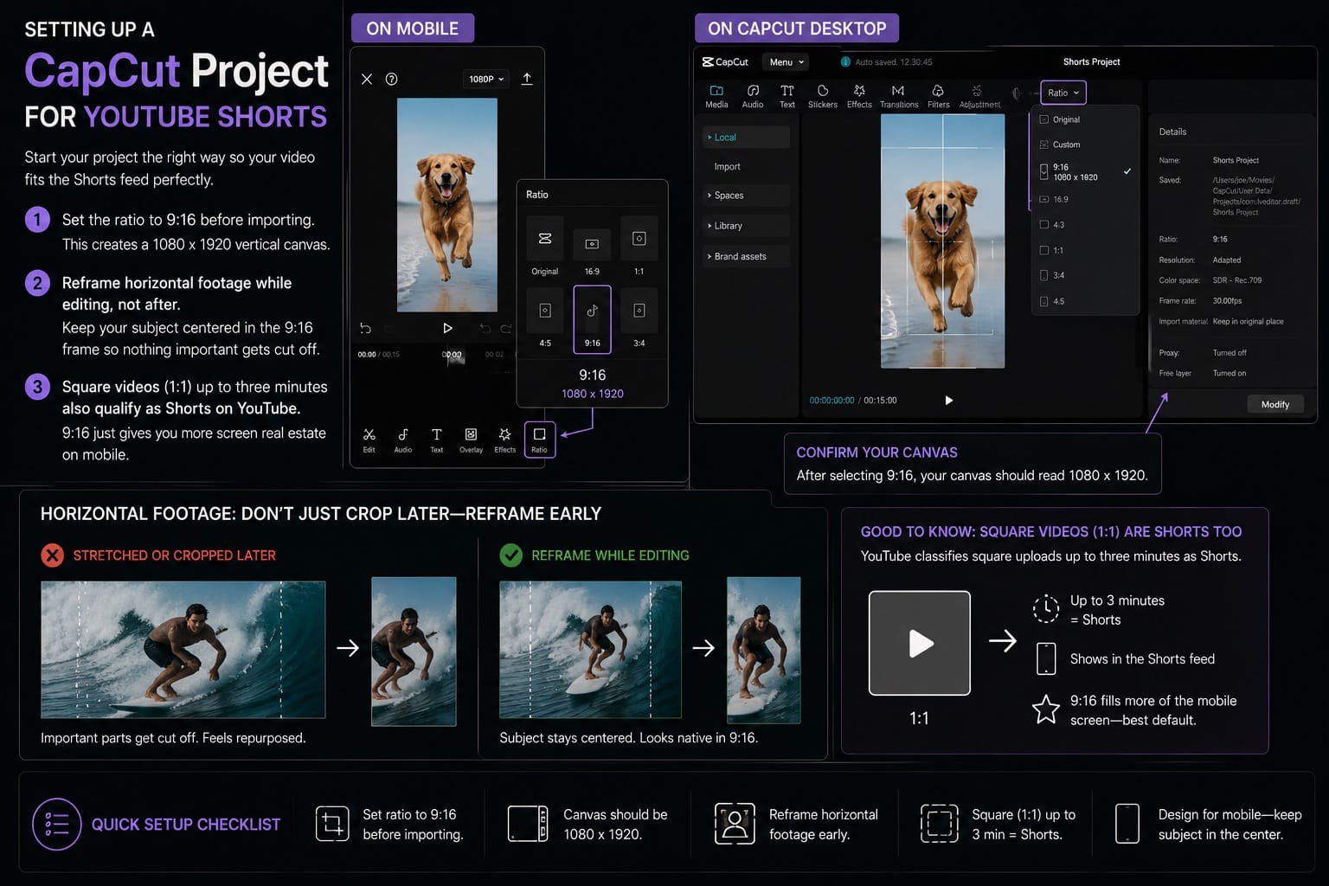Screen dimensions: 1329x886
Task: Select 4:5 in the desktop Ratio list
Action: [1085, 301]
